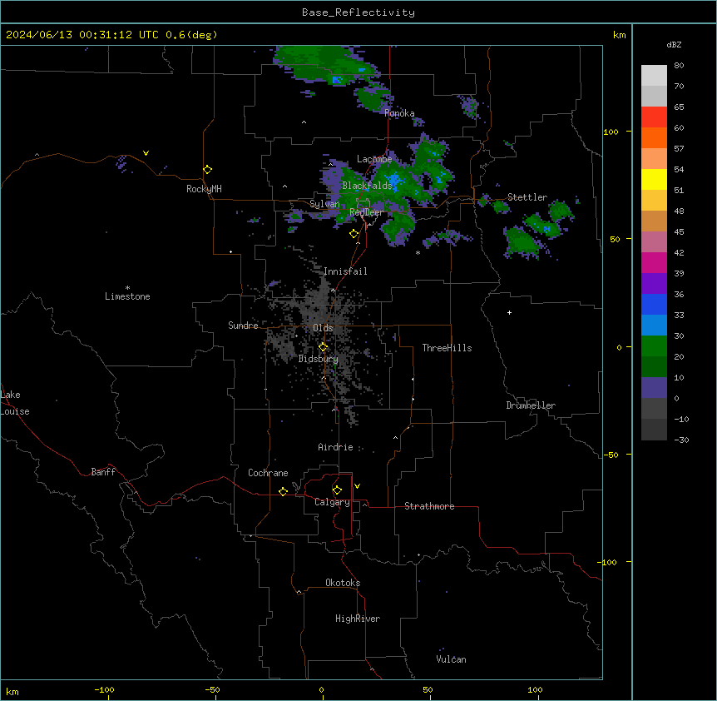Screen dimensions: 717x701
Task: Select the yellow diamond marker under Cochrane
Action: pos(283,491)
